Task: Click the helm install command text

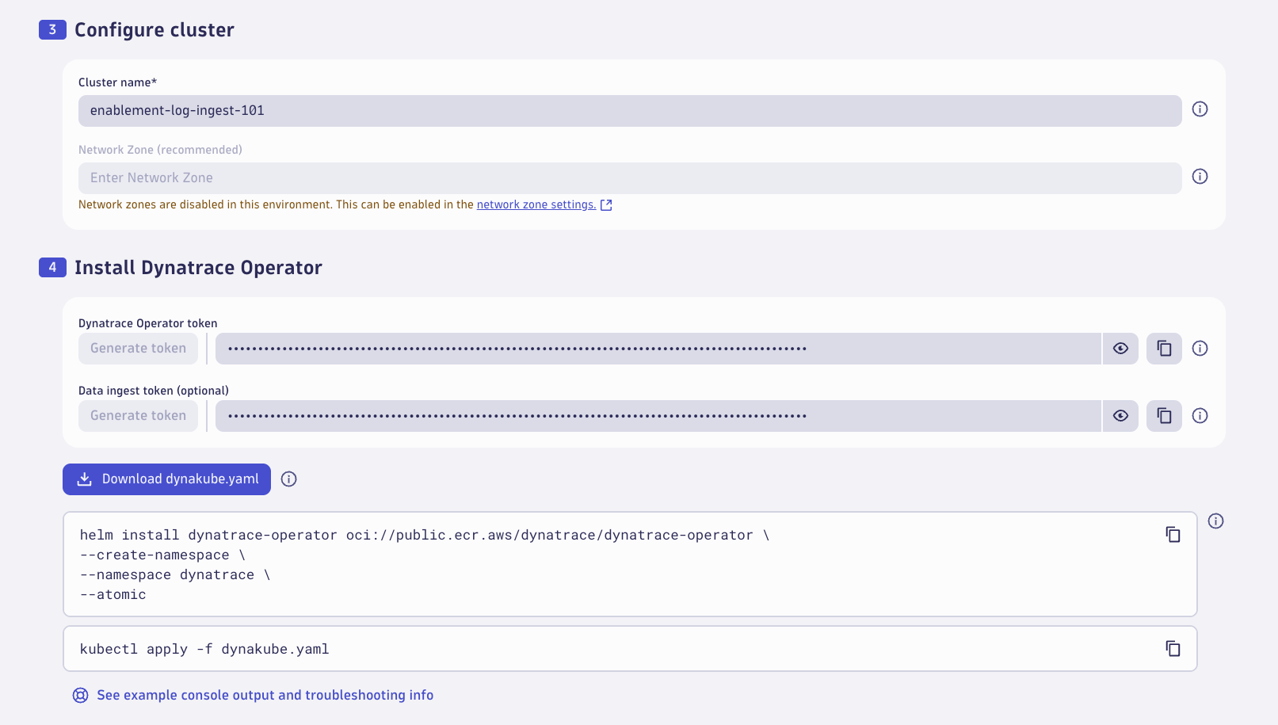Action: (425, 536)
